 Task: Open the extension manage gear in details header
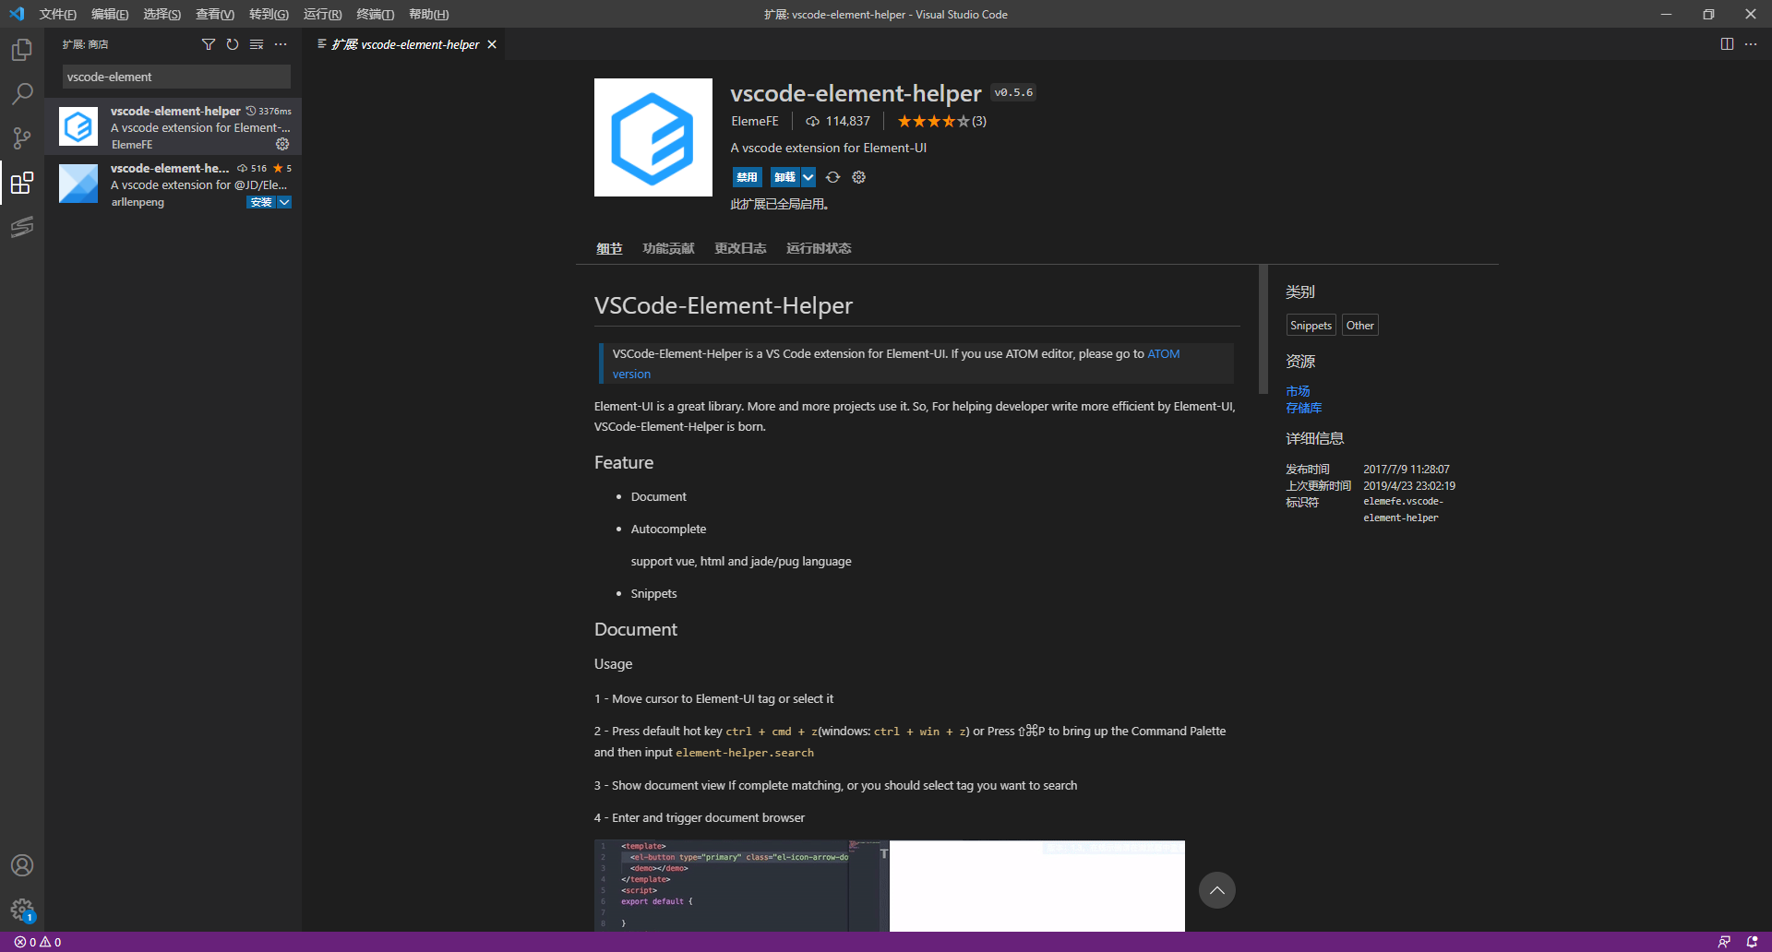(858, 177)
